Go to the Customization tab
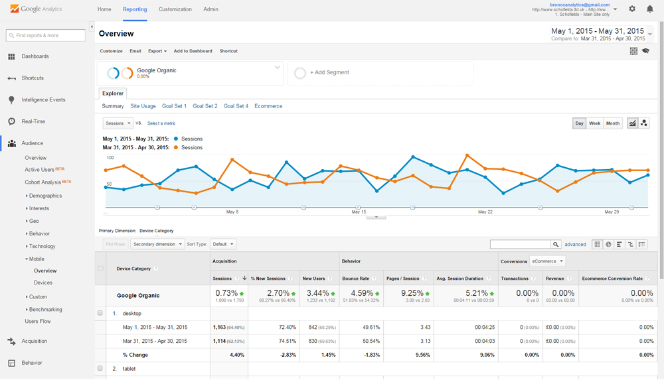Image resolution: width=664 pixels, height=380 pixels. click(175, 9)
